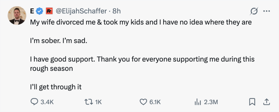Click the 3.4K replies count

coord(47,102)
